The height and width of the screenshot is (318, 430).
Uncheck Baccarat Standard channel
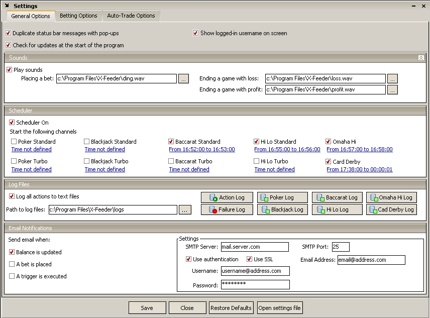click(171, 142)
